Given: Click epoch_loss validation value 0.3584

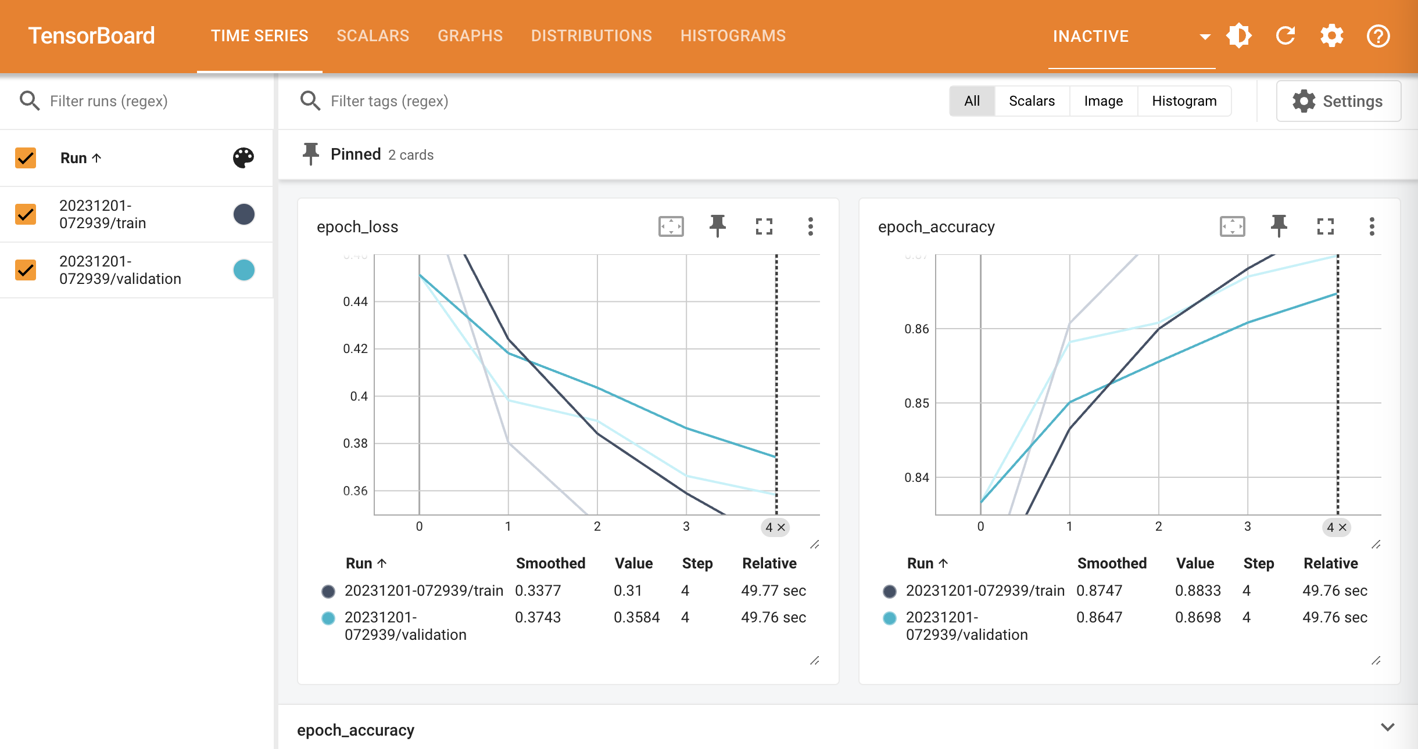Looking at the screenshot, I should tap(637, 617).
